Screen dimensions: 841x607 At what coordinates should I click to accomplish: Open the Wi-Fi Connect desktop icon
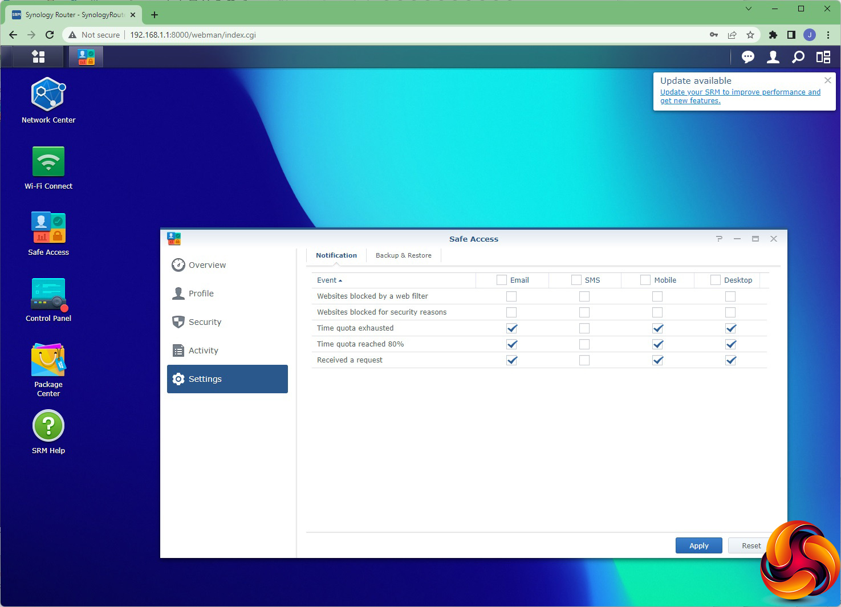tap(48, 168)
